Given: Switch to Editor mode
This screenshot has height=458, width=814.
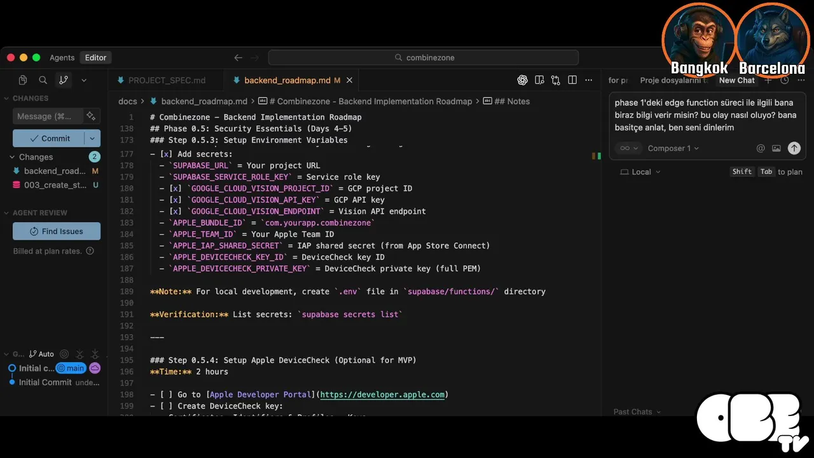Looking at the screenshot, I should pos(95,57).
